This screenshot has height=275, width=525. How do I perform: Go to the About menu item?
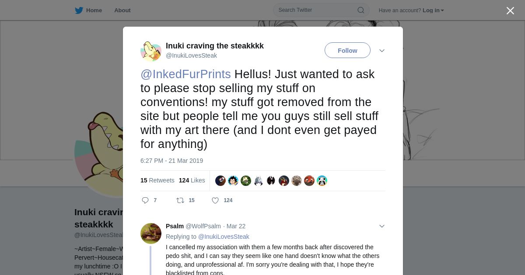tap(122, 10)
